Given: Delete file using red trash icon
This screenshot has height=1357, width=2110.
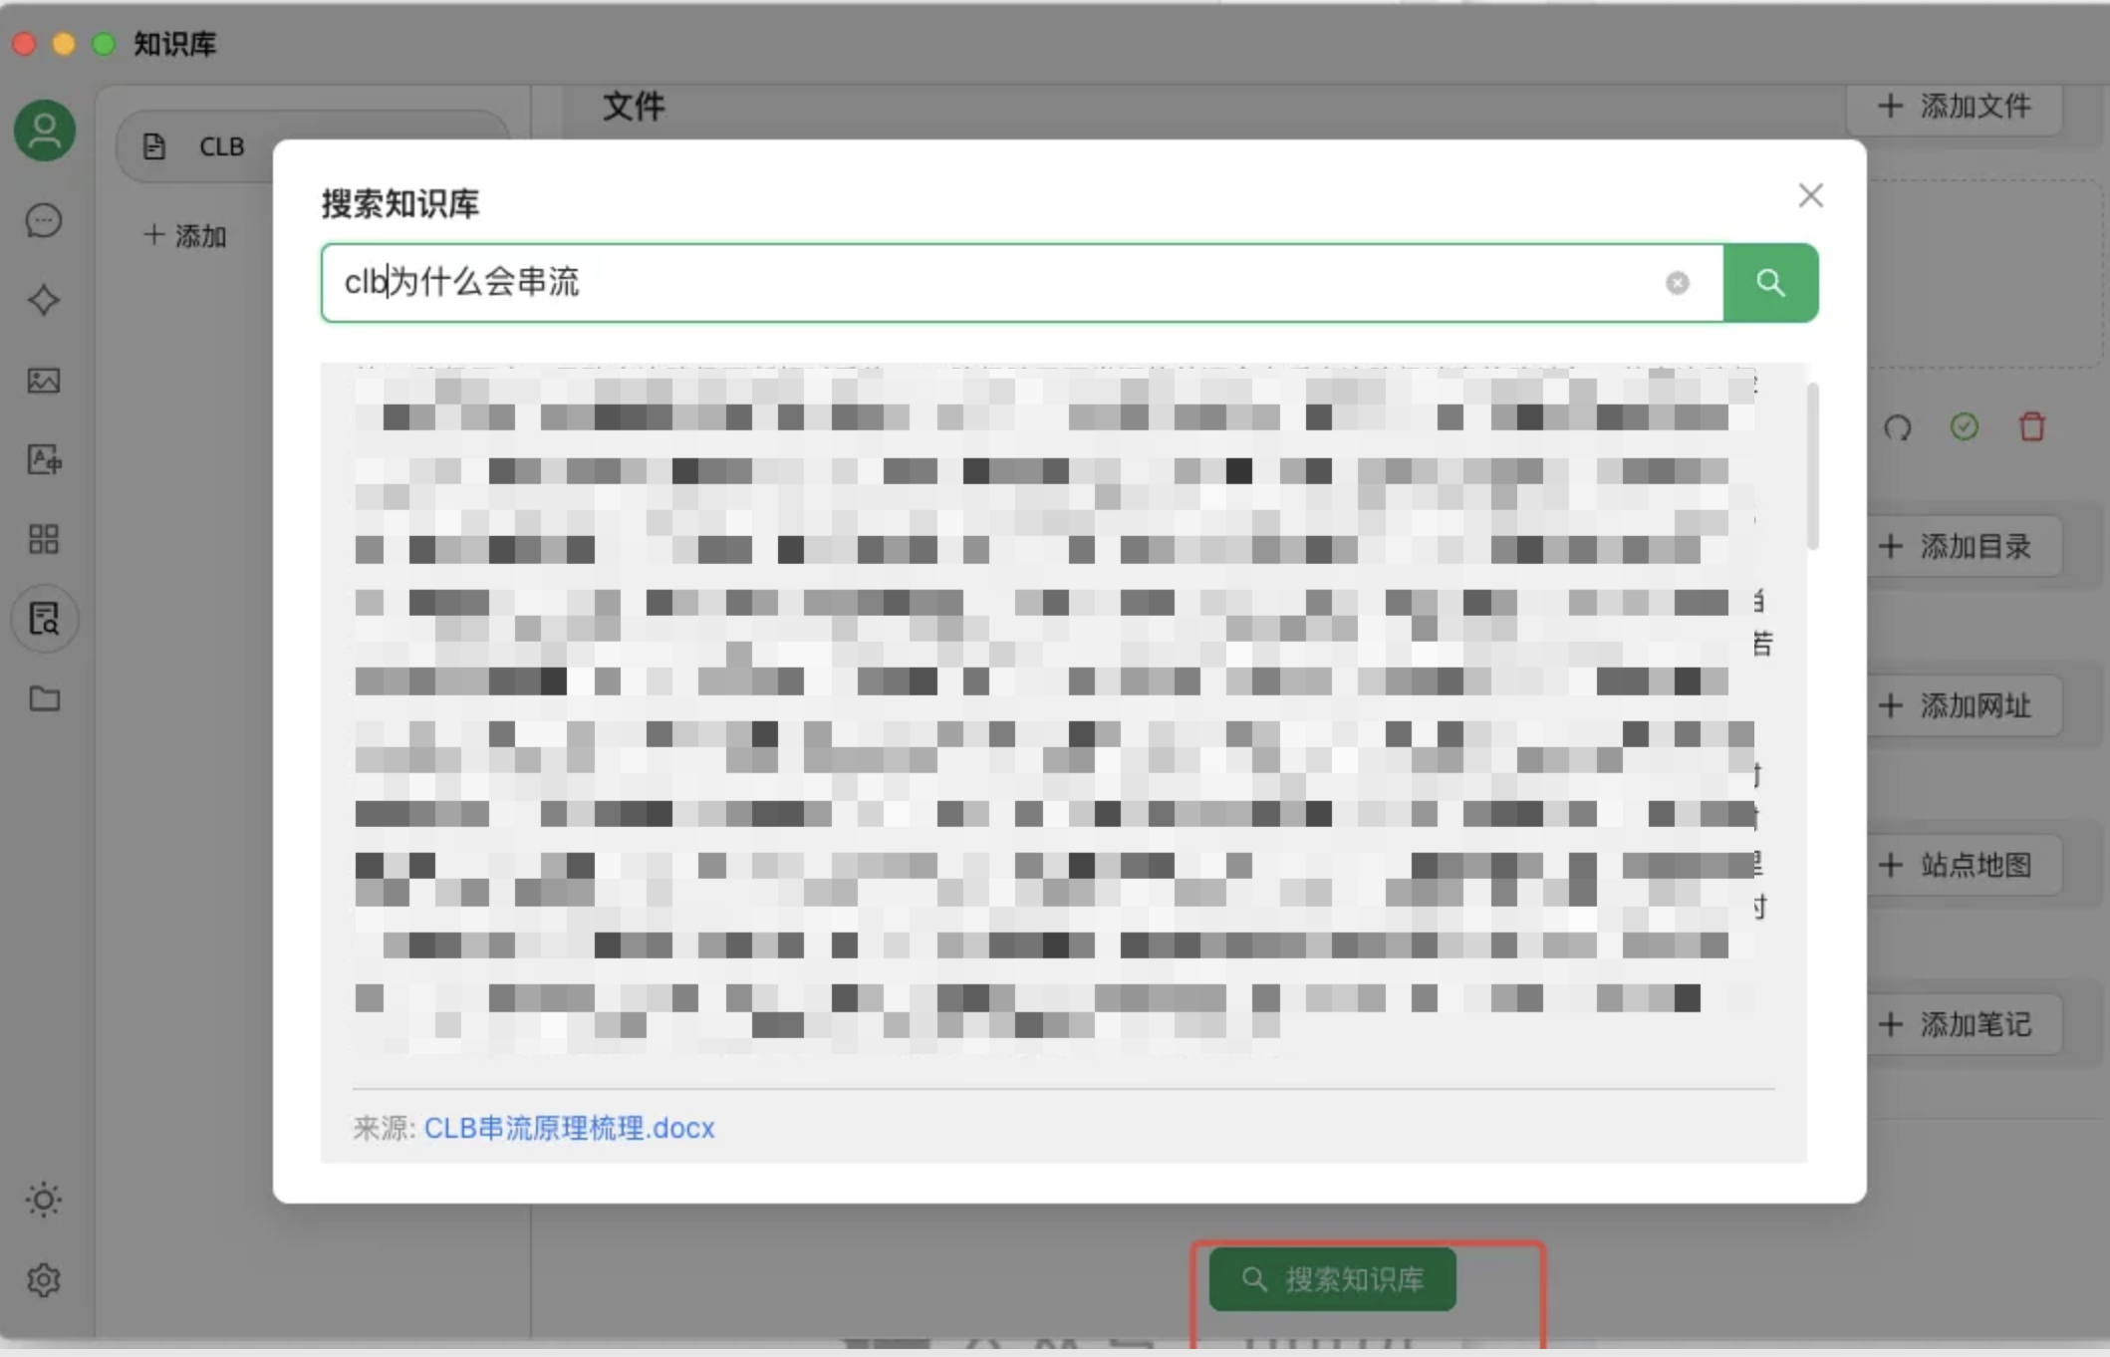Looking at the screenshot, I should [2031, 427].
